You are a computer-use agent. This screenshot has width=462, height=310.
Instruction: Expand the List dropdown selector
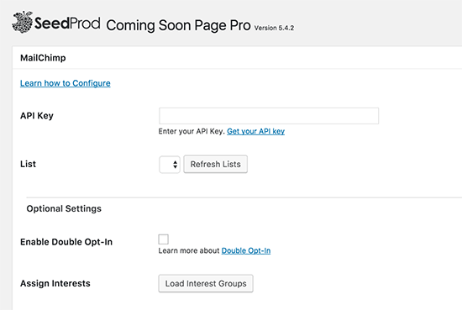pyautogui.click(x=170, y=165)
